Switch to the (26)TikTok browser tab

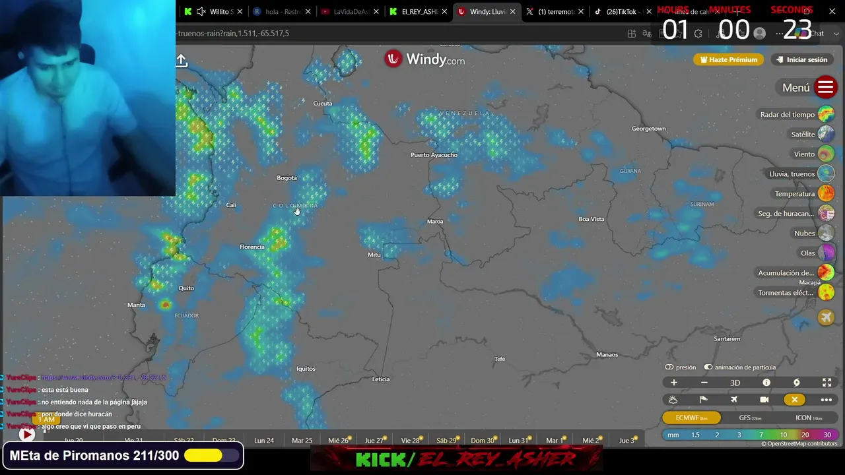pyautogui.click(x=623, y=11)
